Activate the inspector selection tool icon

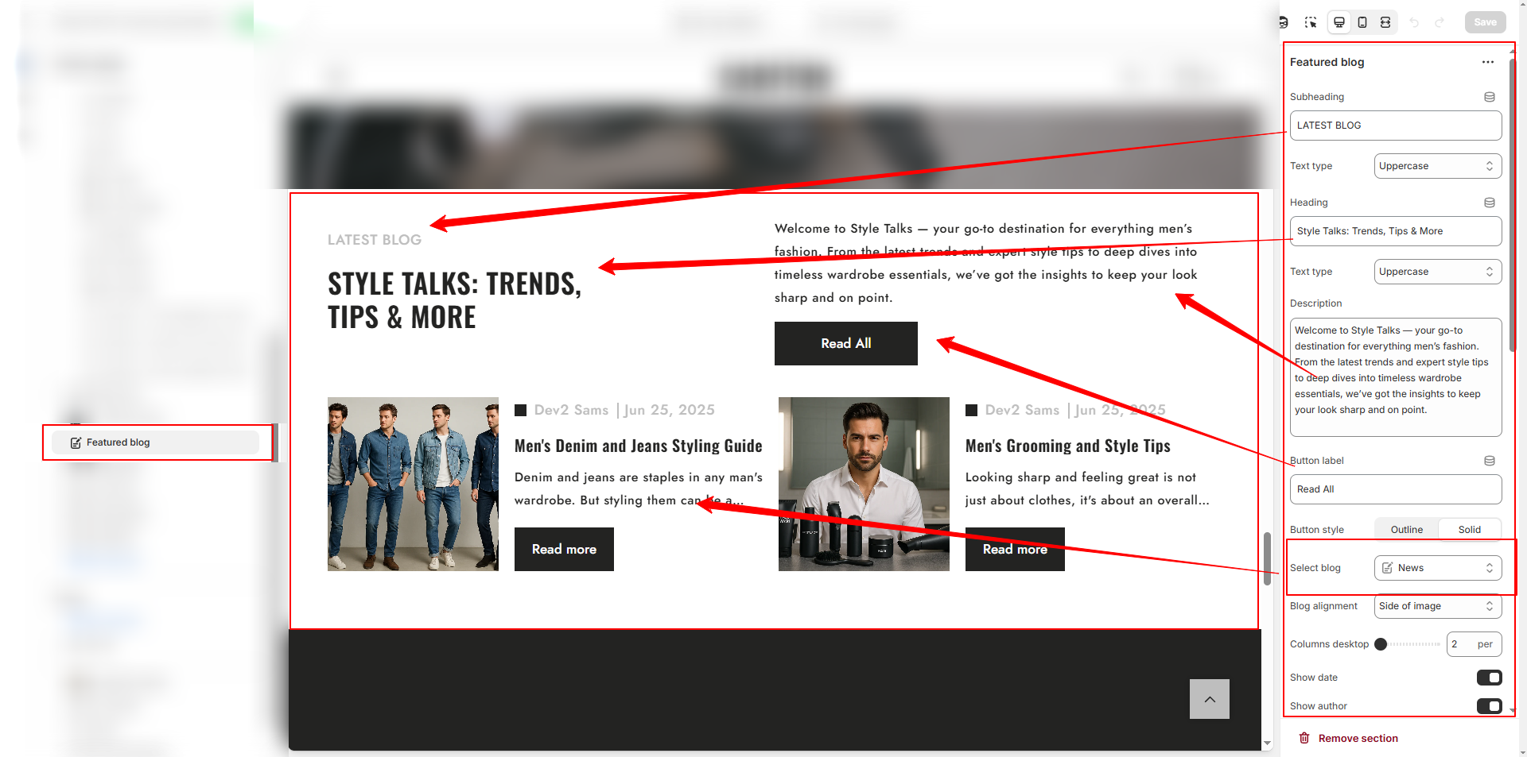click(x=1311, y=22)
